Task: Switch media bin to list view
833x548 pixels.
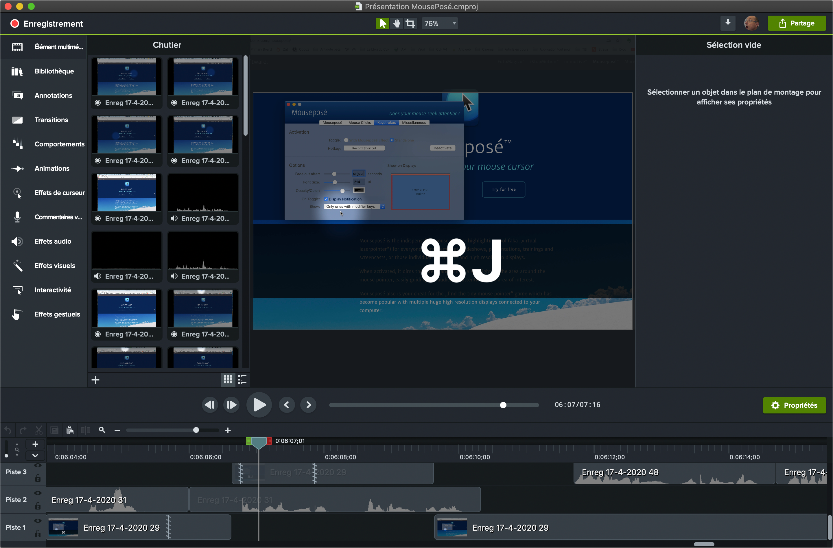Action: (x=242, y=380)
